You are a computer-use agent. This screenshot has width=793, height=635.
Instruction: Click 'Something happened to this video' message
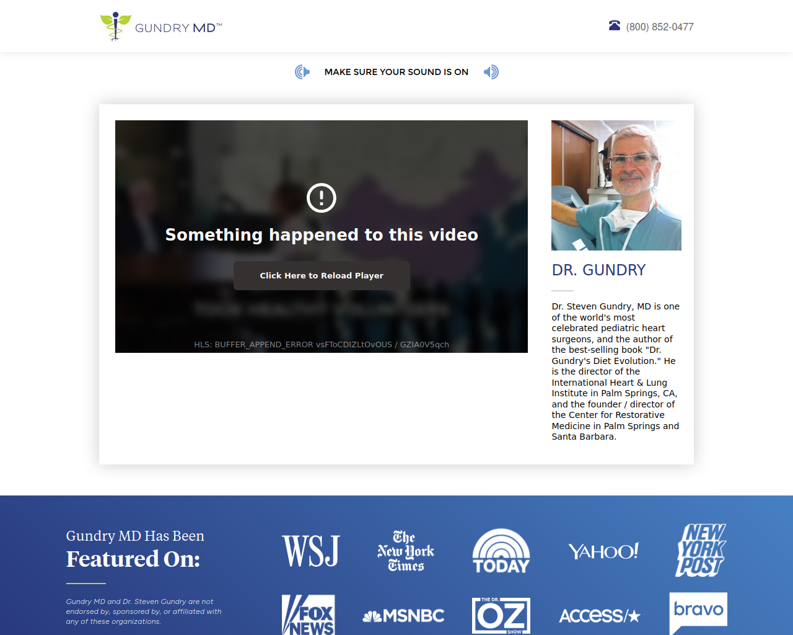tap(322, 235)
